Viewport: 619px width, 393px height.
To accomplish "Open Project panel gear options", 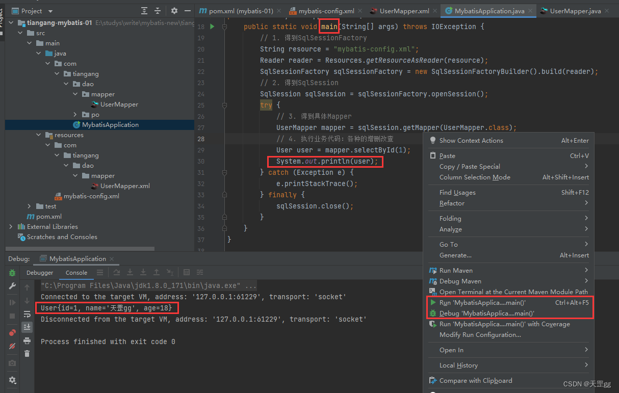I will click(174, 11).
